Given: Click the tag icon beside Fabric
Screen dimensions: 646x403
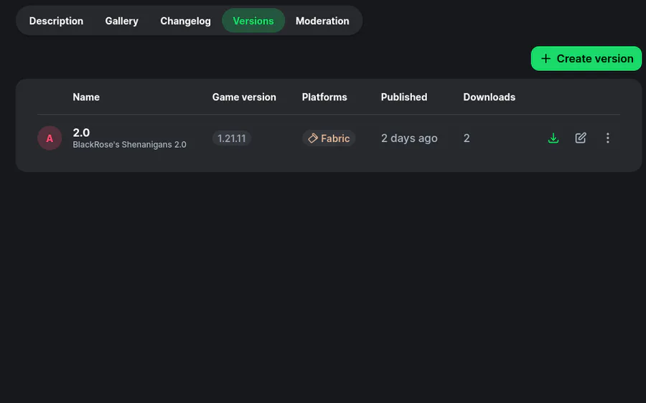Looking at the screenshot, I should (313, 138).
